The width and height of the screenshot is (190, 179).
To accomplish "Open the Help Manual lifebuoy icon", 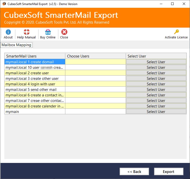I will [27, 32].
